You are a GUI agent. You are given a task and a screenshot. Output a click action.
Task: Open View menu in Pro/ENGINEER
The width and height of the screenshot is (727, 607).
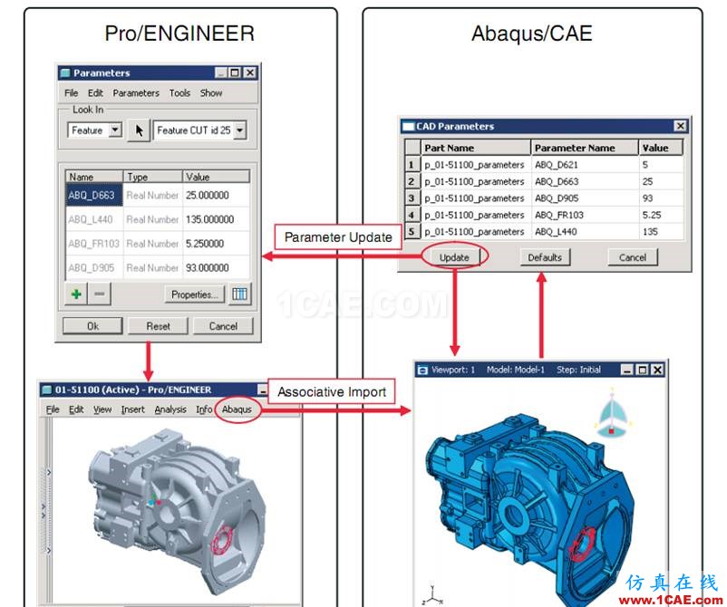[102, 409]
